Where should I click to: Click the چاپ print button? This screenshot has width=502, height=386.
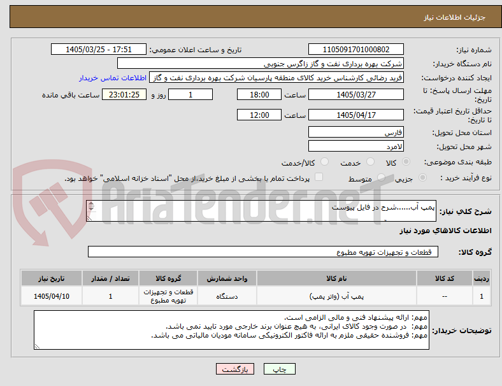[280, 369]
